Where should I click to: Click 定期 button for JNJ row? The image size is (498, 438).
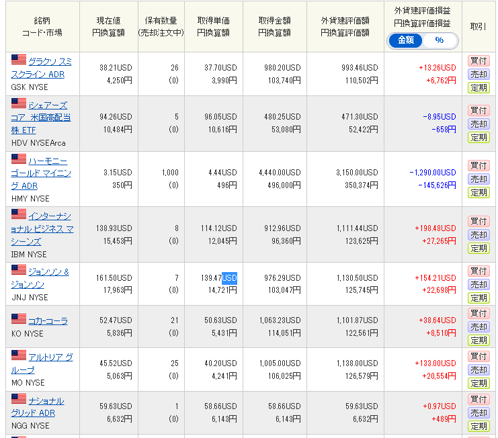pos(479,298)
